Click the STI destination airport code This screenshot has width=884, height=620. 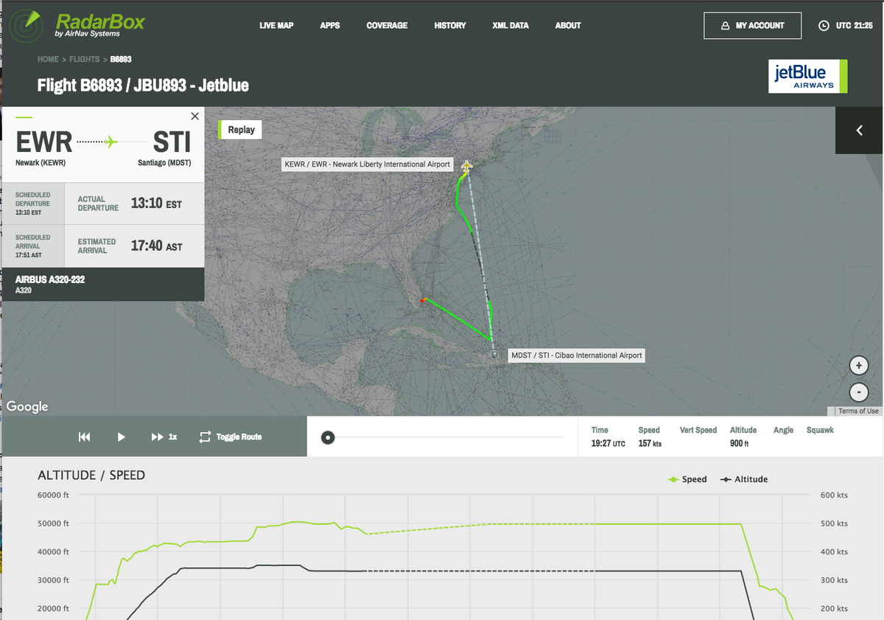point(172,141)
